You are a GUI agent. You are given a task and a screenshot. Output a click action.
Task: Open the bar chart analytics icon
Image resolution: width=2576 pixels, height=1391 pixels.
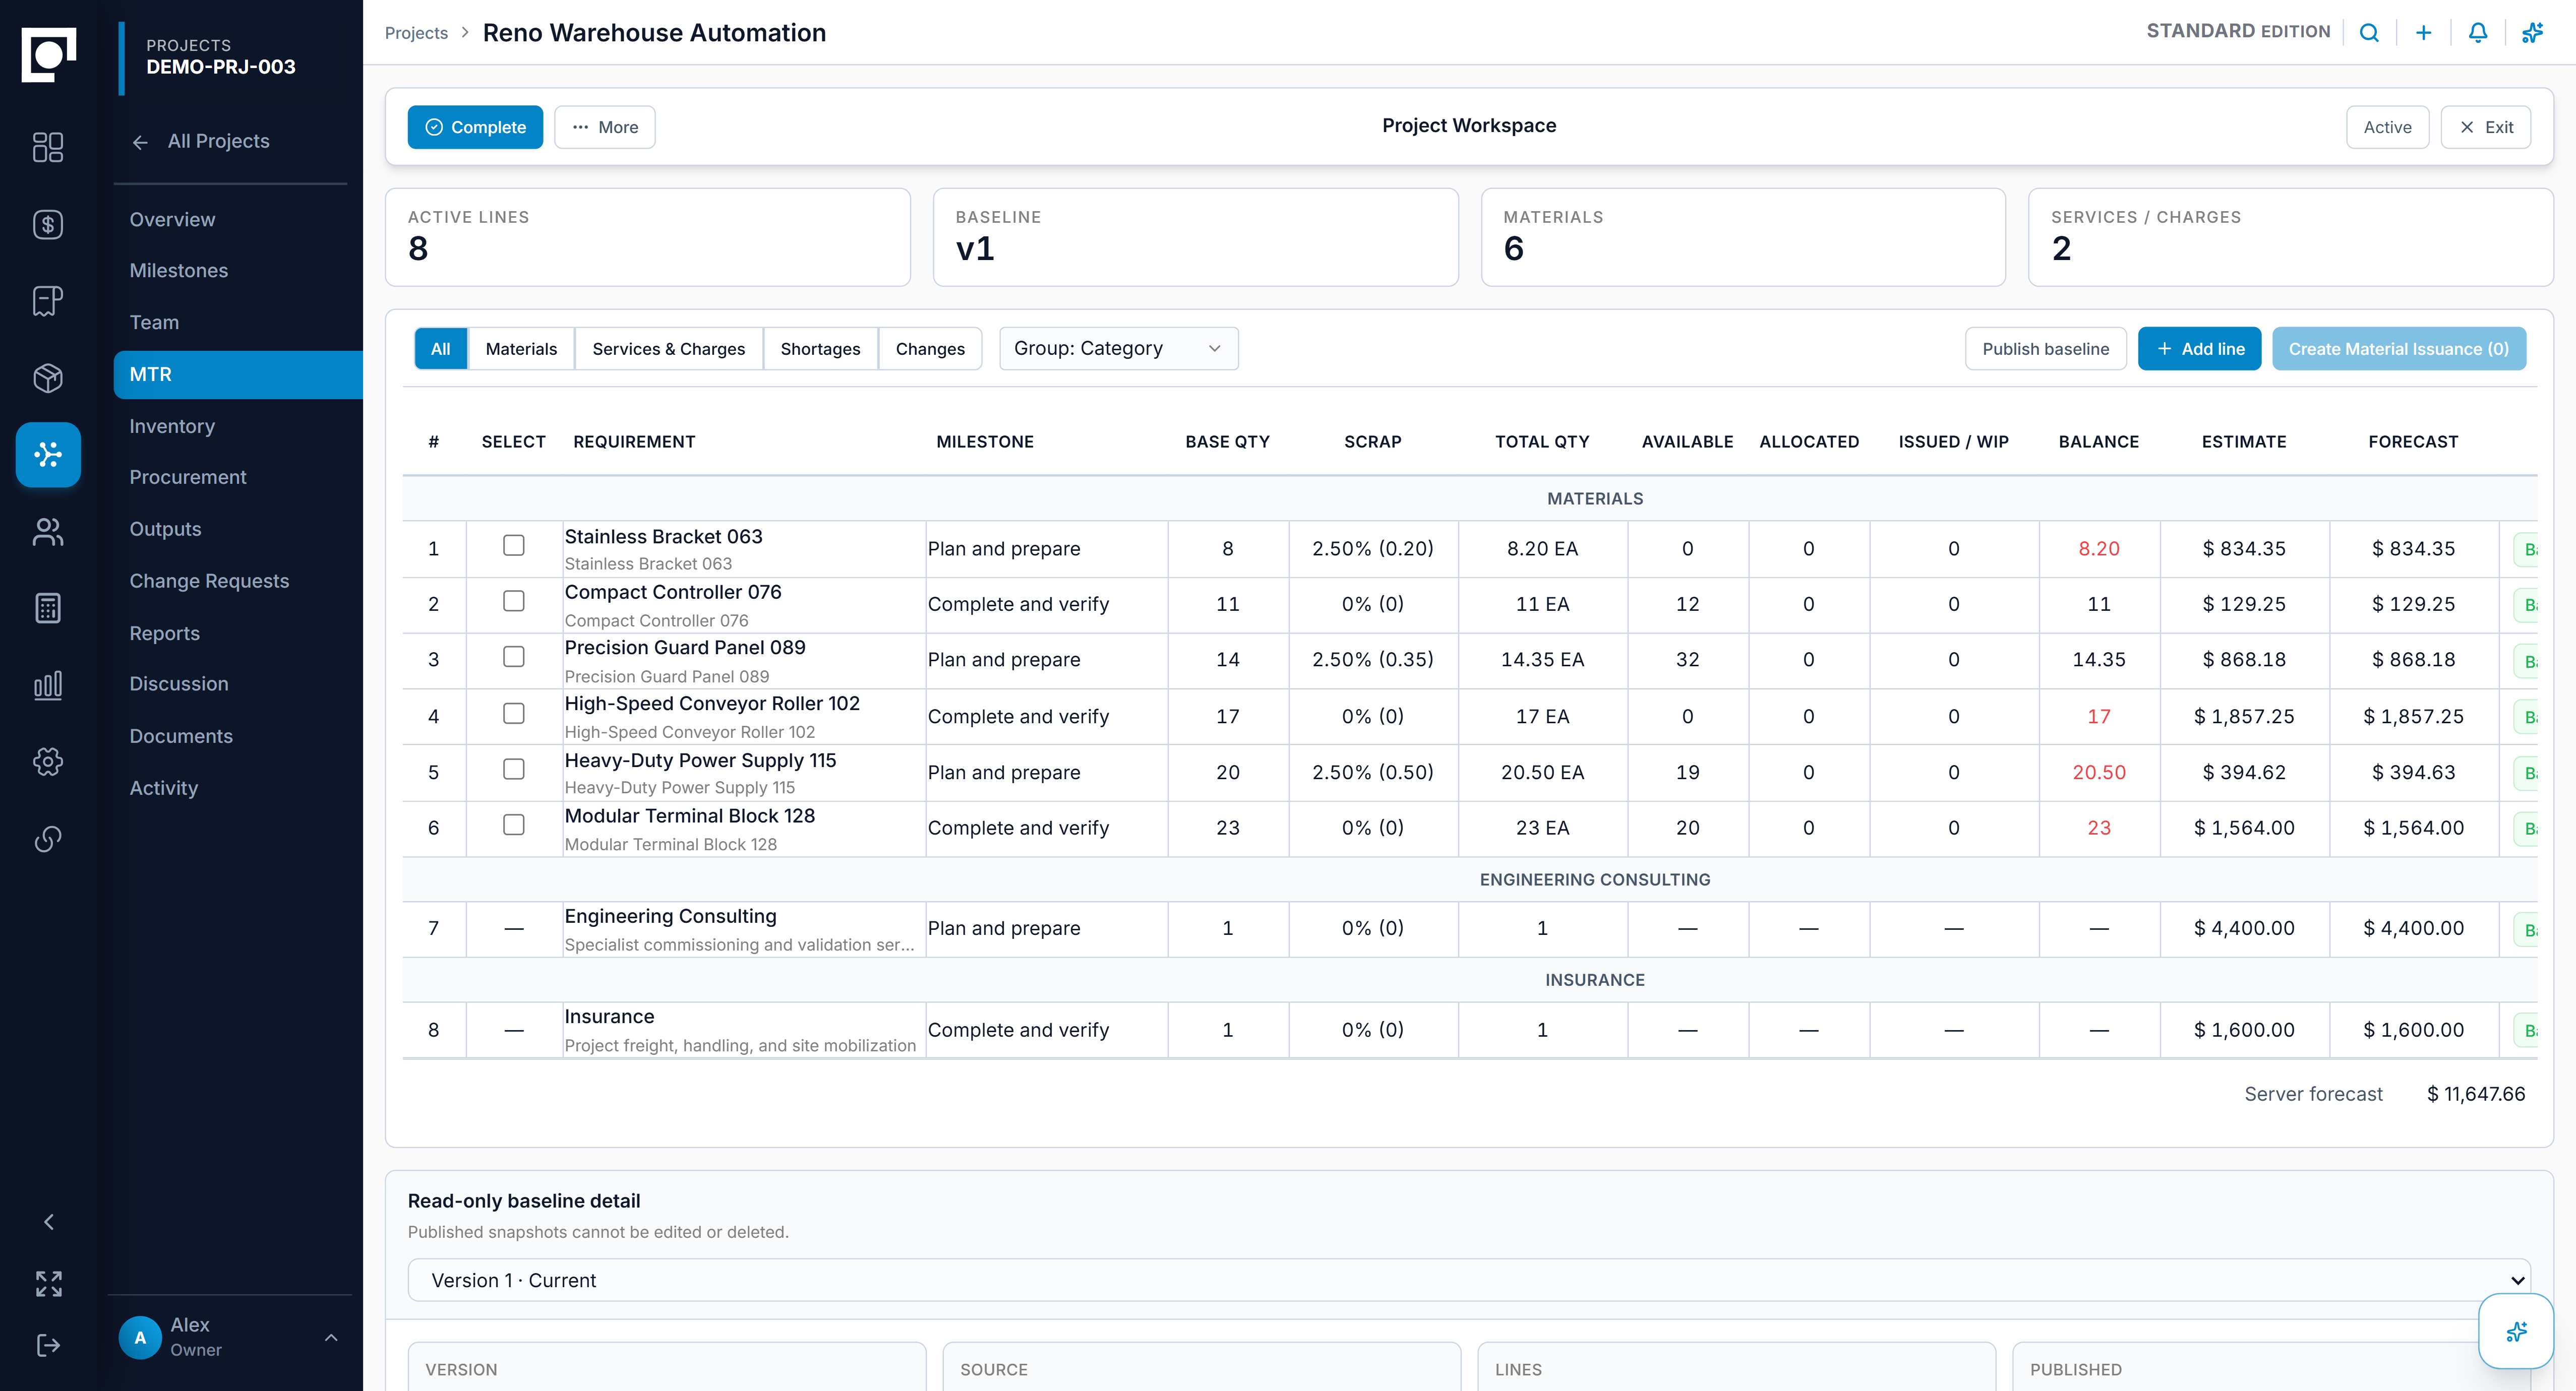(48, 684)
